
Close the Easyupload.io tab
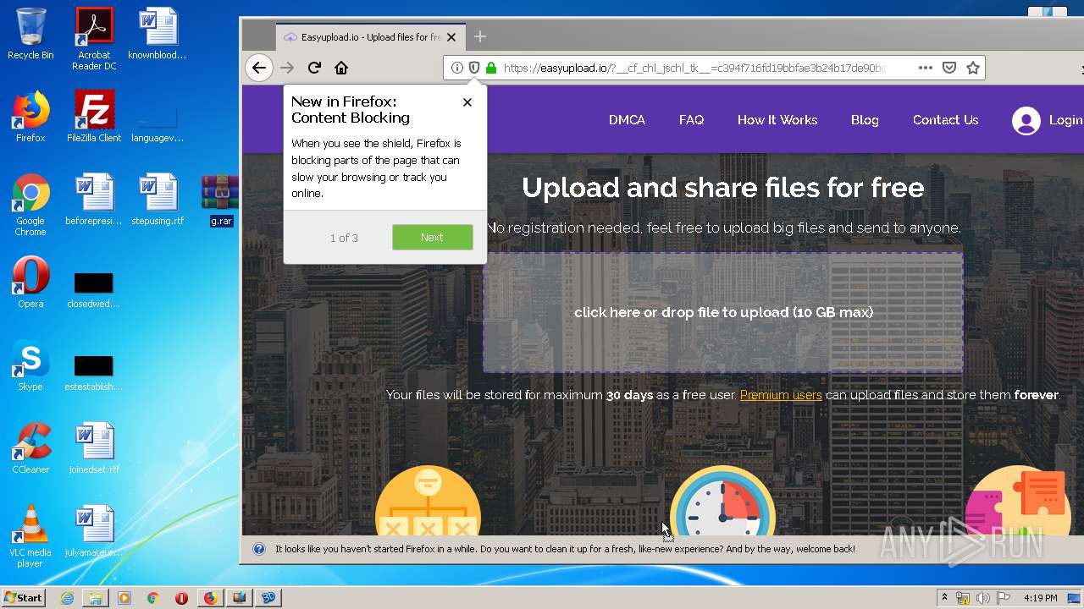(451, 37)
